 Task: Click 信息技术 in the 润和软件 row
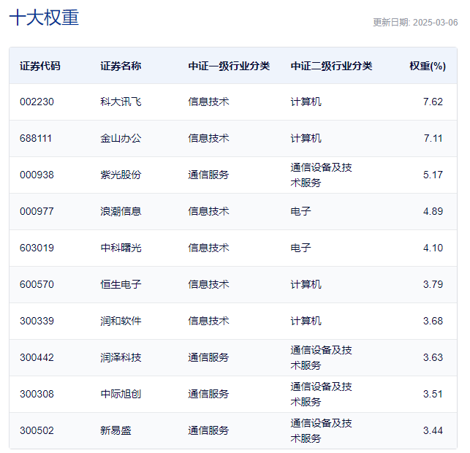pyautogui.click(x=208, y=321)
